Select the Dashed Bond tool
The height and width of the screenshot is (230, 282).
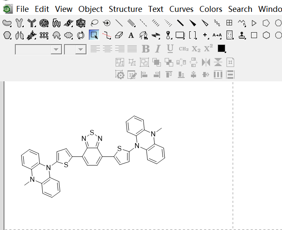coord(144,23)
